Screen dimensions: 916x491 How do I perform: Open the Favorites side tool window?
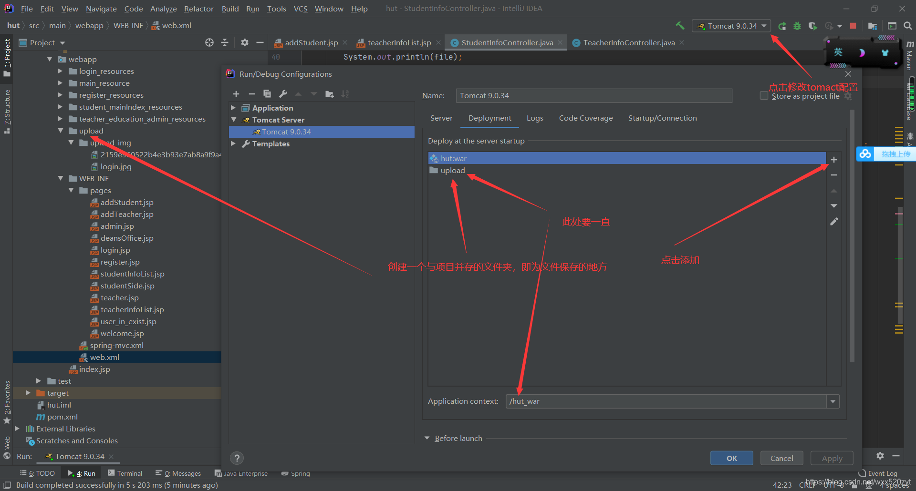click(x=7, y=402)
